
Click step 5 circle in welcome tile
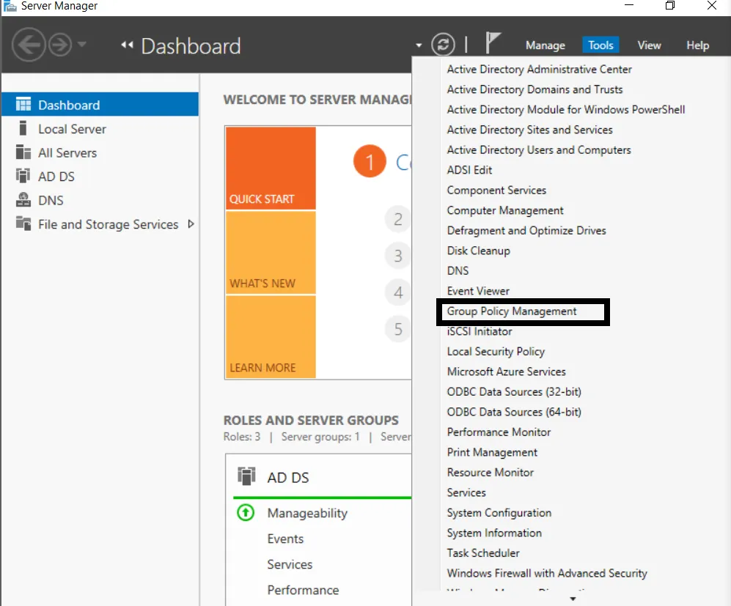coord(397,329)
